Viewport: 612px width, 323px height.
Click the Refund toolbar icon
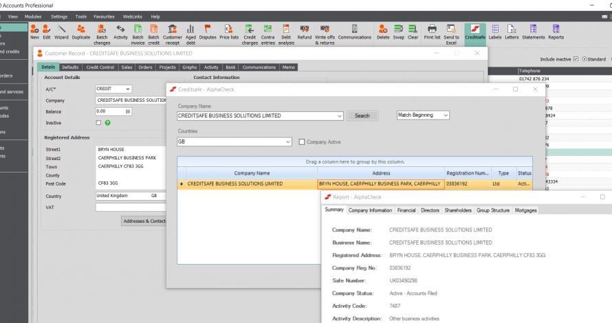coord(305,32)
